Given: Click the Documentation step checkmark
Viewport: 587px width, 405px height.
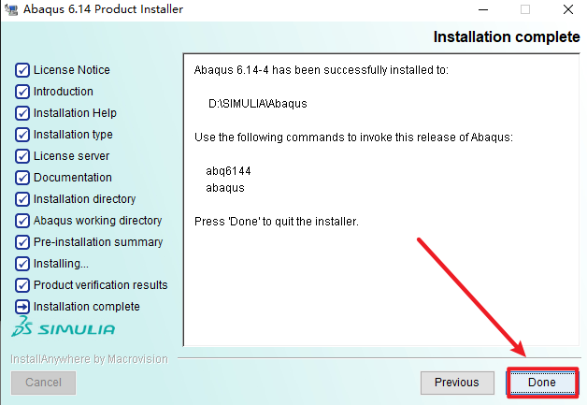Looking at the screenshot, I should click(x=22, y=178).
